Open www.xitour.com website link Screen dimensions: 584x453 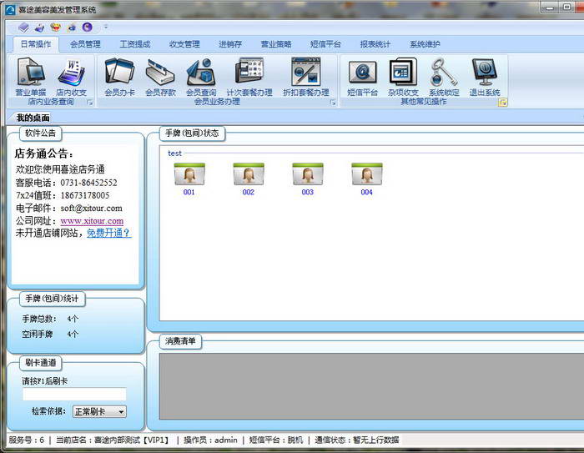[x=92, y=221]
